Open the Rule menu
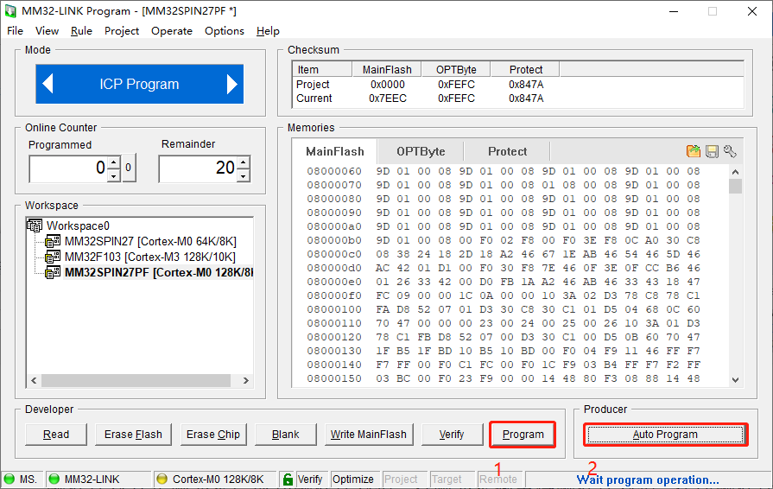Viewport: 773px width, 489px height. click(x=81, y=30)
